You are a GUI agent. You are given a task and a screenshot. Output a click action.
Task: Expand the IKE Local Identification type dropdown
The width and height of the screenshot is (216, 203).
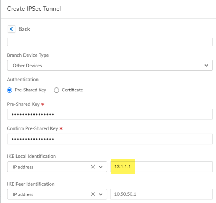pos(101,167)
